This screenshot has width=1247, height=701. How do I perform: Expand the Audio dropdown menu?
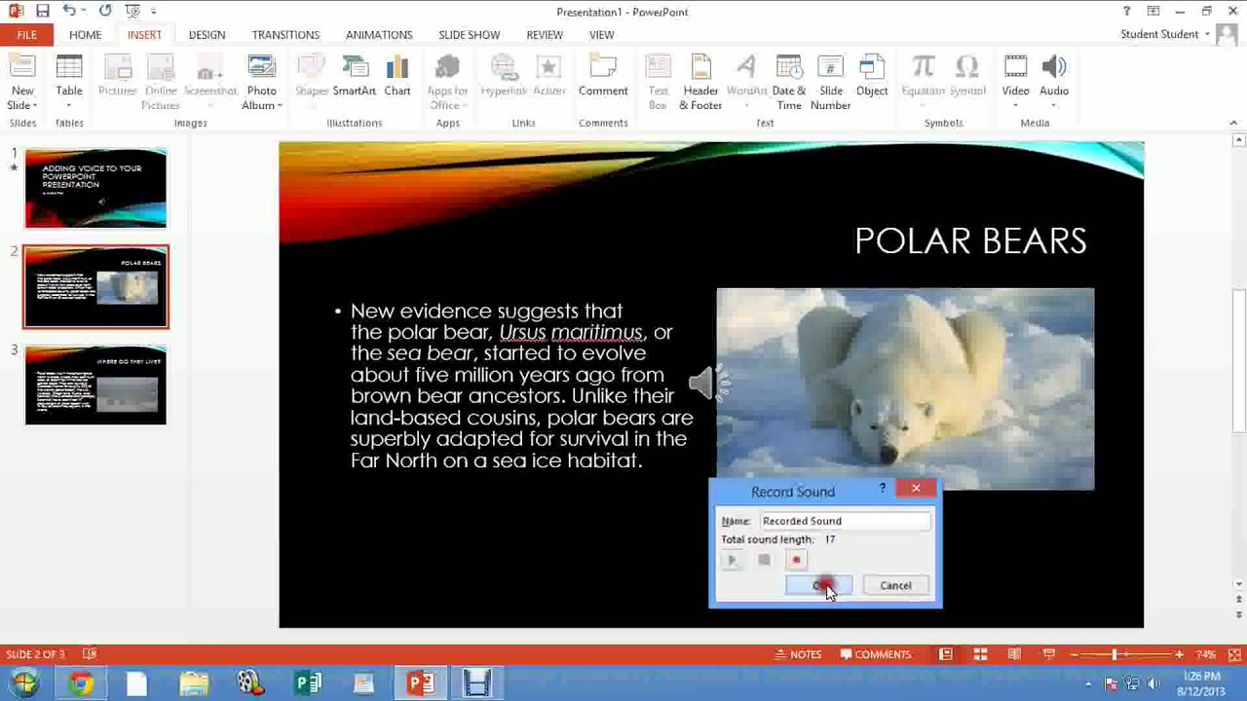coord(1054,105)
